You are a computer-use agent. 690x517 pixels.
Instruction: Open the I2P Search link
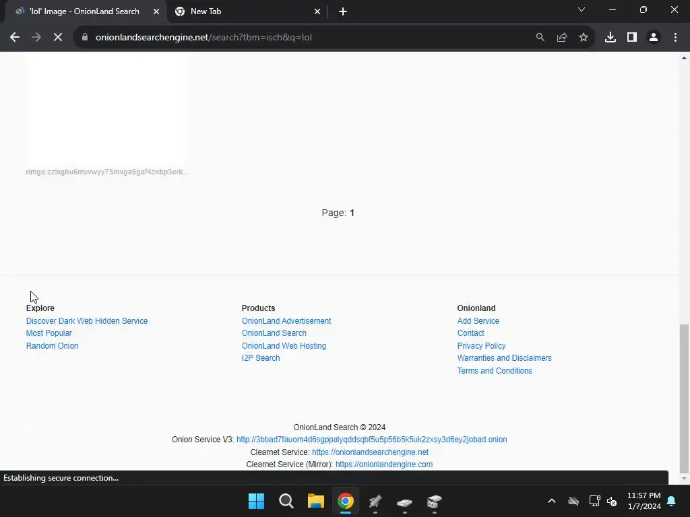coord(261,358)
